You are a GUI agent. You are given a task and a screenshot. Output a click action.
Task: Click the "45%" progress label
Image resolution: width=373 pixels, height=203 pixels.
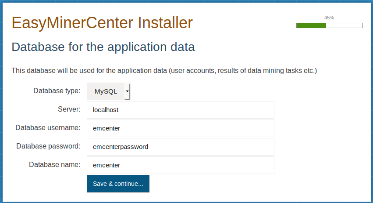click(x=329, y=18)
